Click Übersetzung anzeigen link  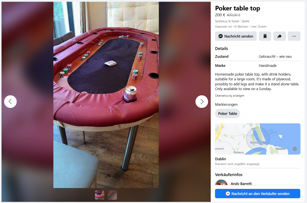230,96
